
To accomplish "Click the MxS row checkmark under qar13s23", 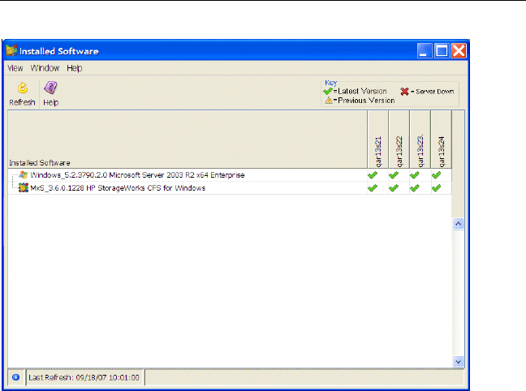I will coord(415,187).
